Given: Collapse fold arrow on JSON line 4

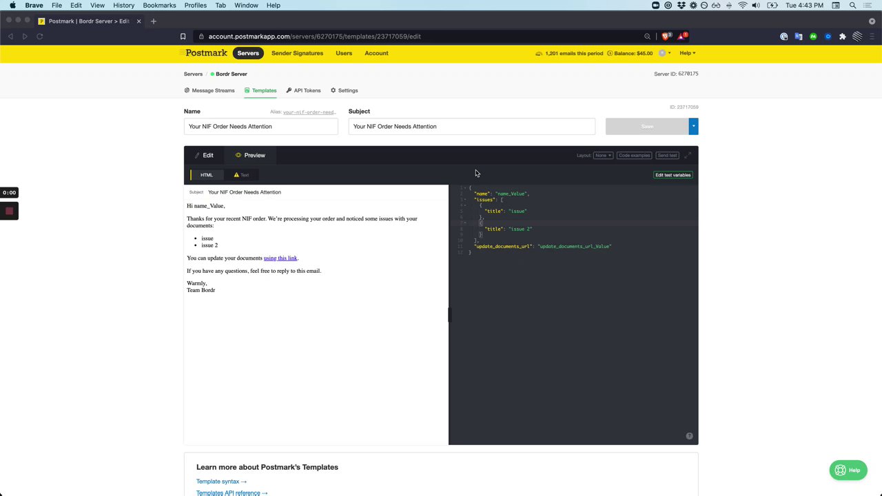Looking at the screenshot, I should pos(465,205).
